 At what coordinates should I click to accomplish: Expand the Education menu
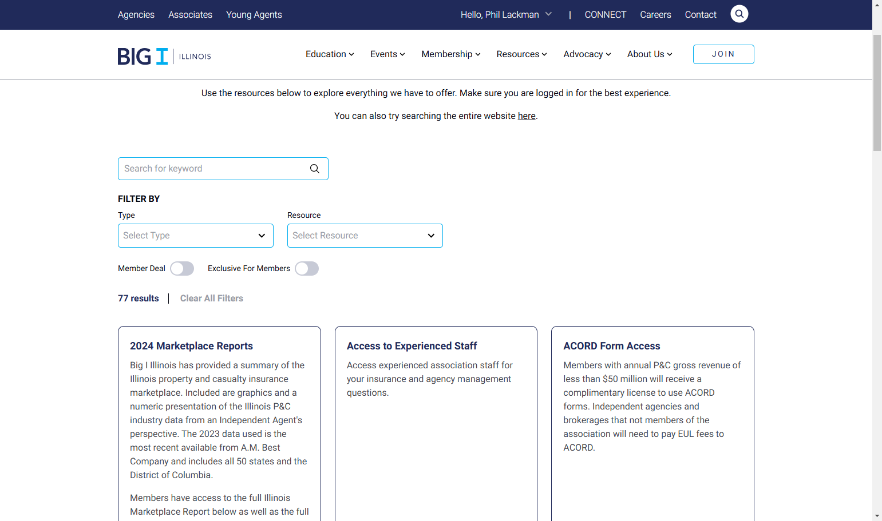[330, 54]
